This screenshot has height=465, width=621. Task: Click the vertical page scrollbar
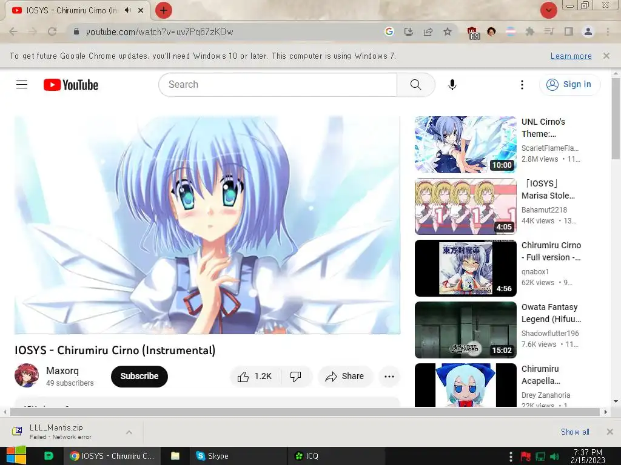tap(616, 118)
